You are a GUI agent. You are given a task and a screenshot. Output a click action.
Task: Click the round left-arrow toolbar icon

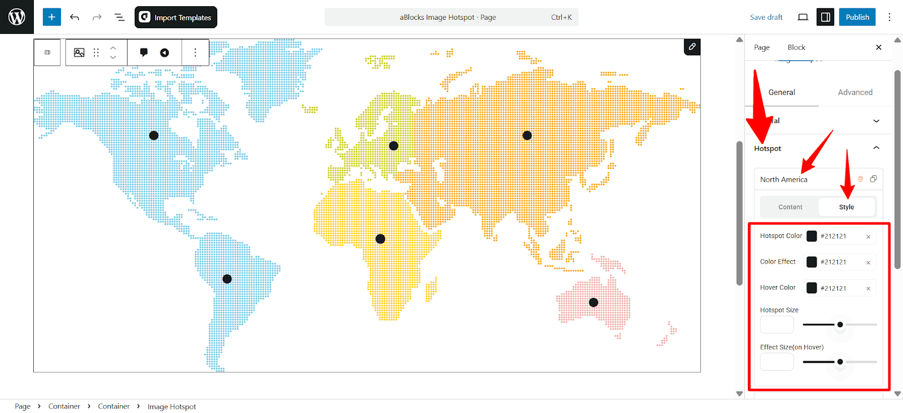point(164,52)
